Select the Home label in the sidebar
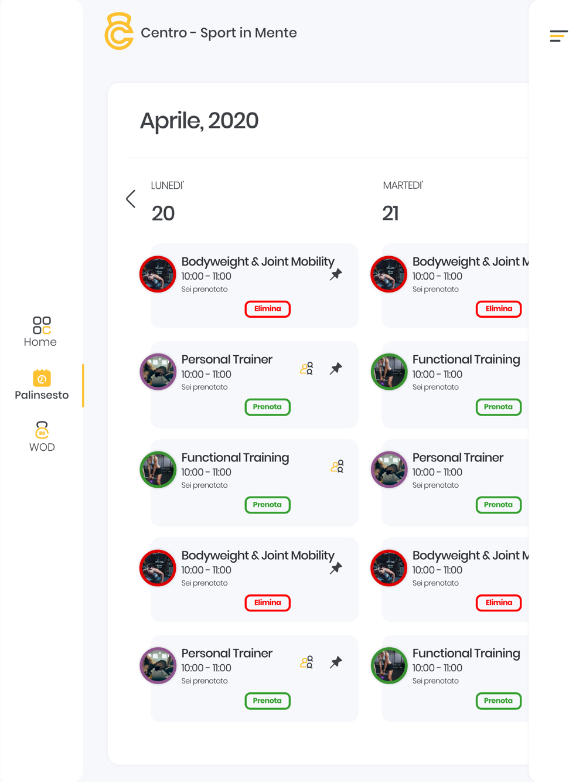The width and height of the screenshot is (586, 782). pos(40,342)
